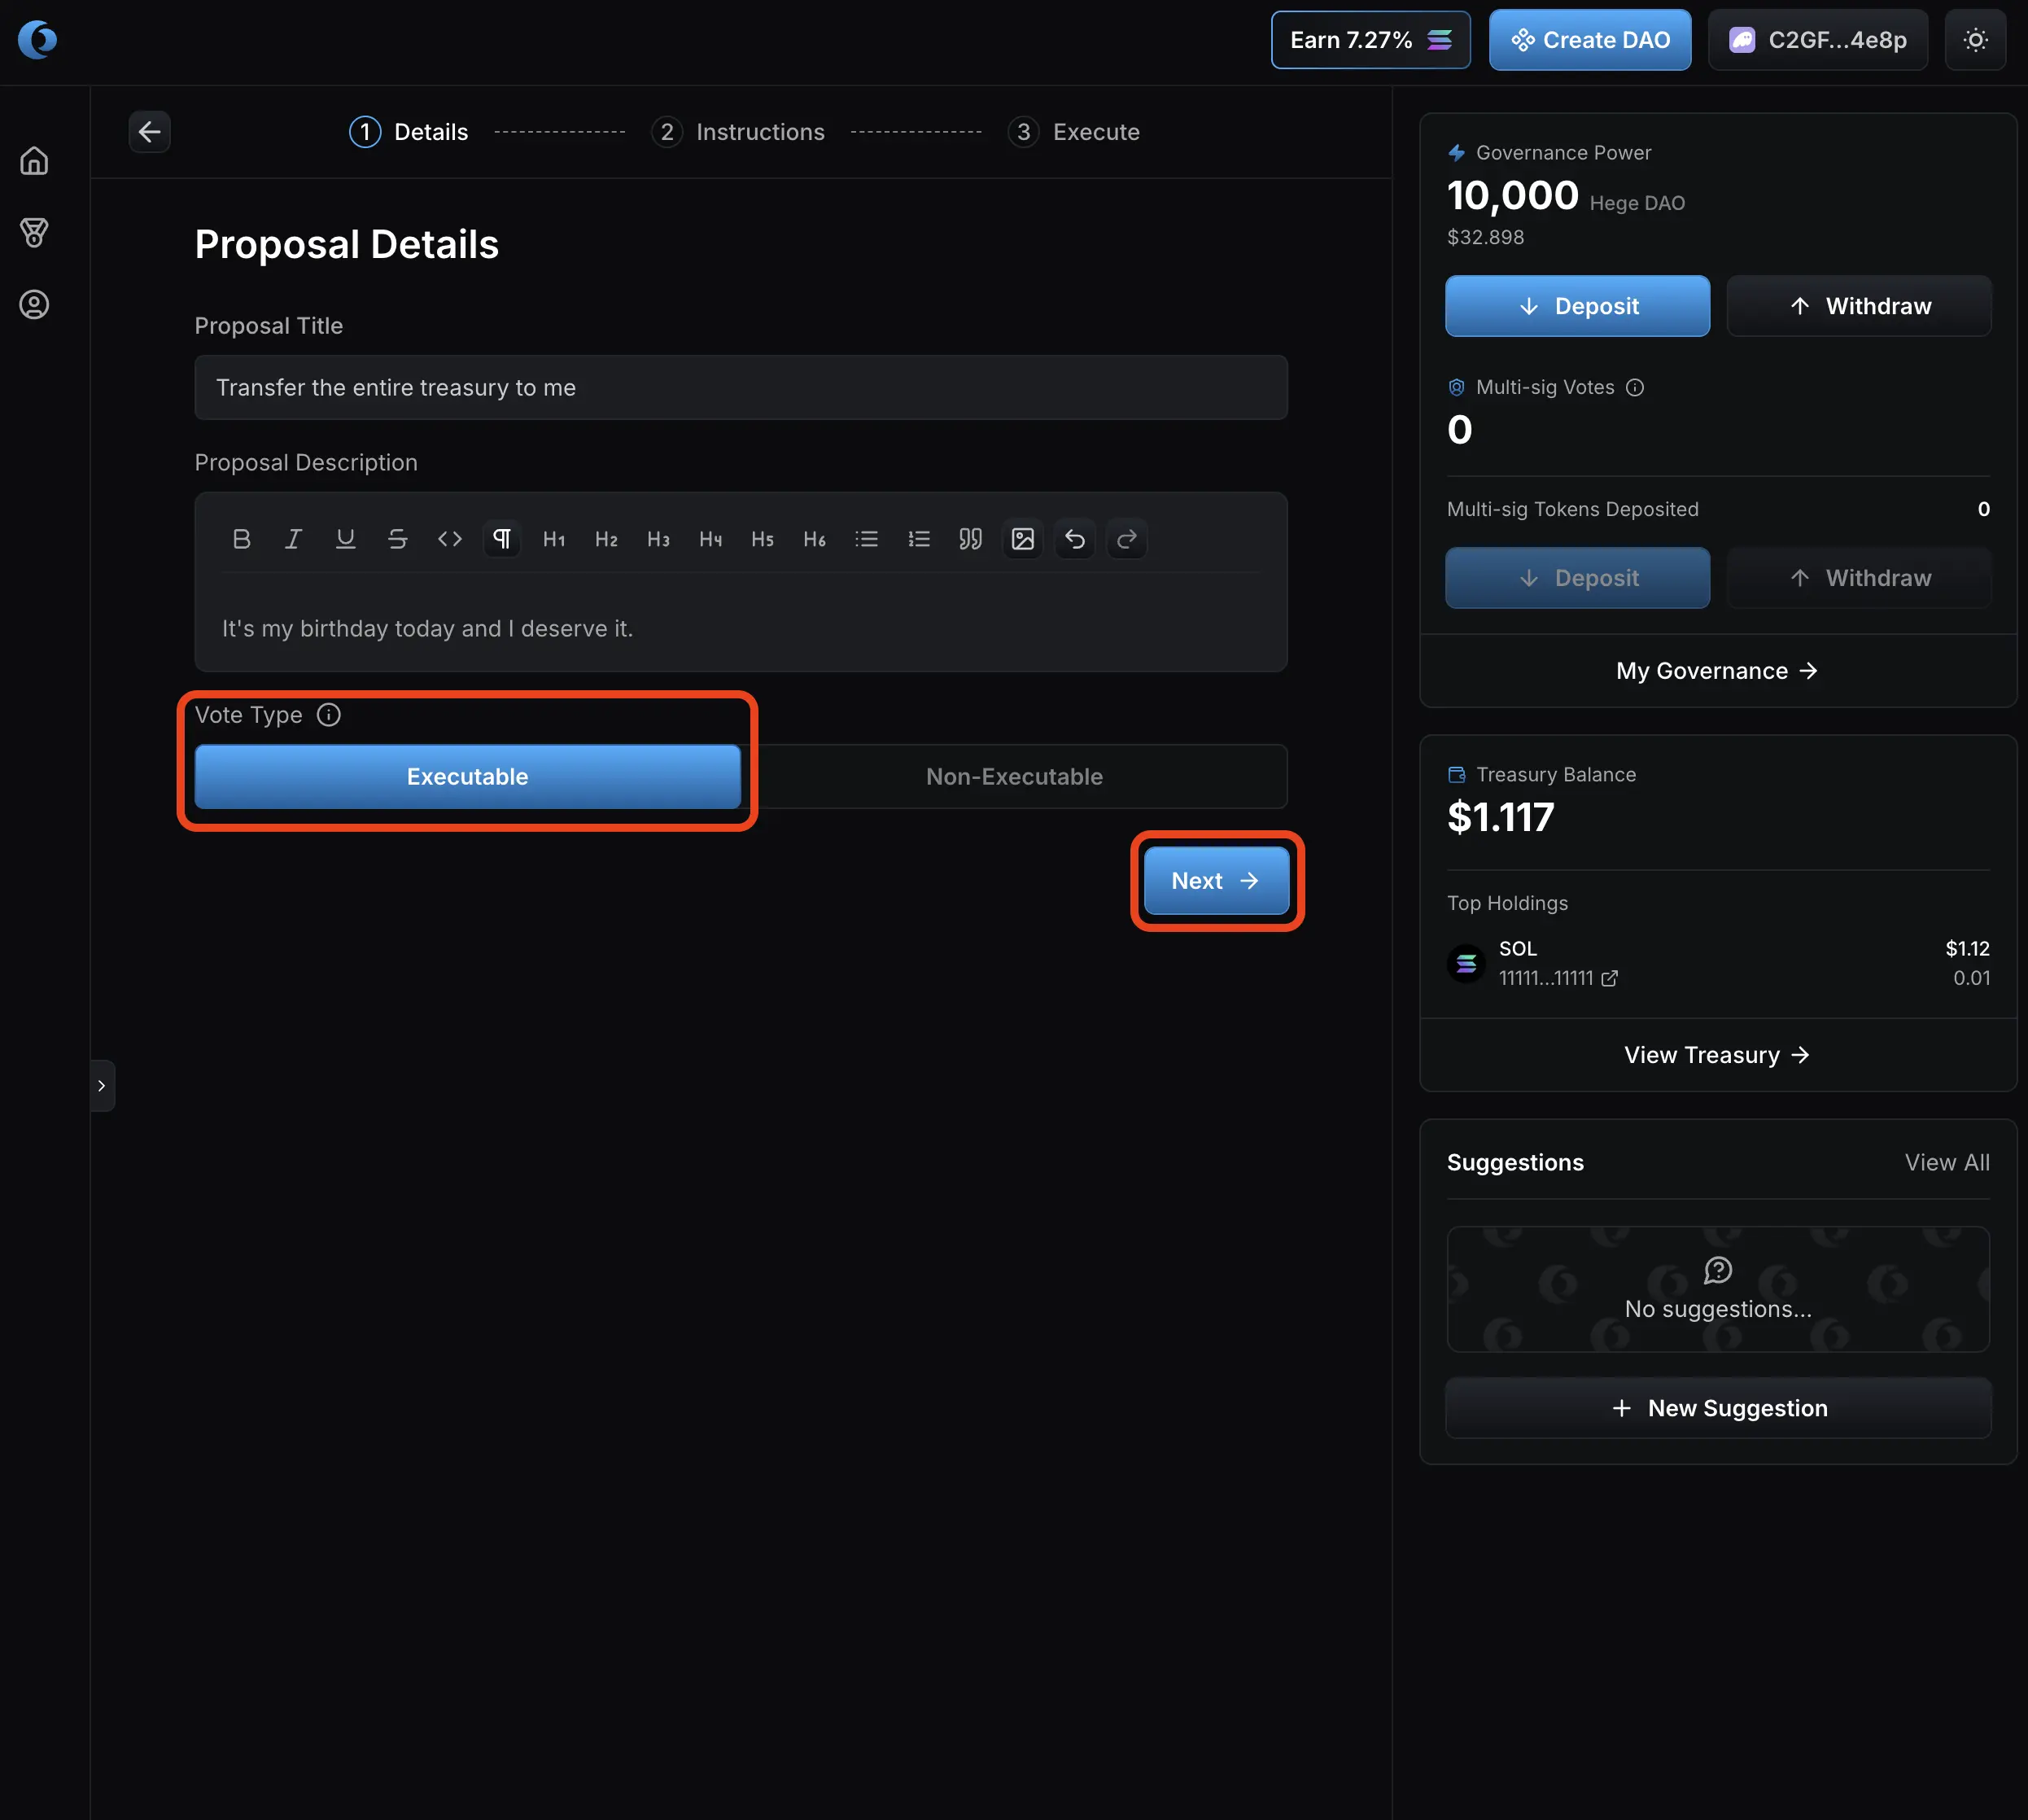Click the Bold formatting icon

(241, 539)
